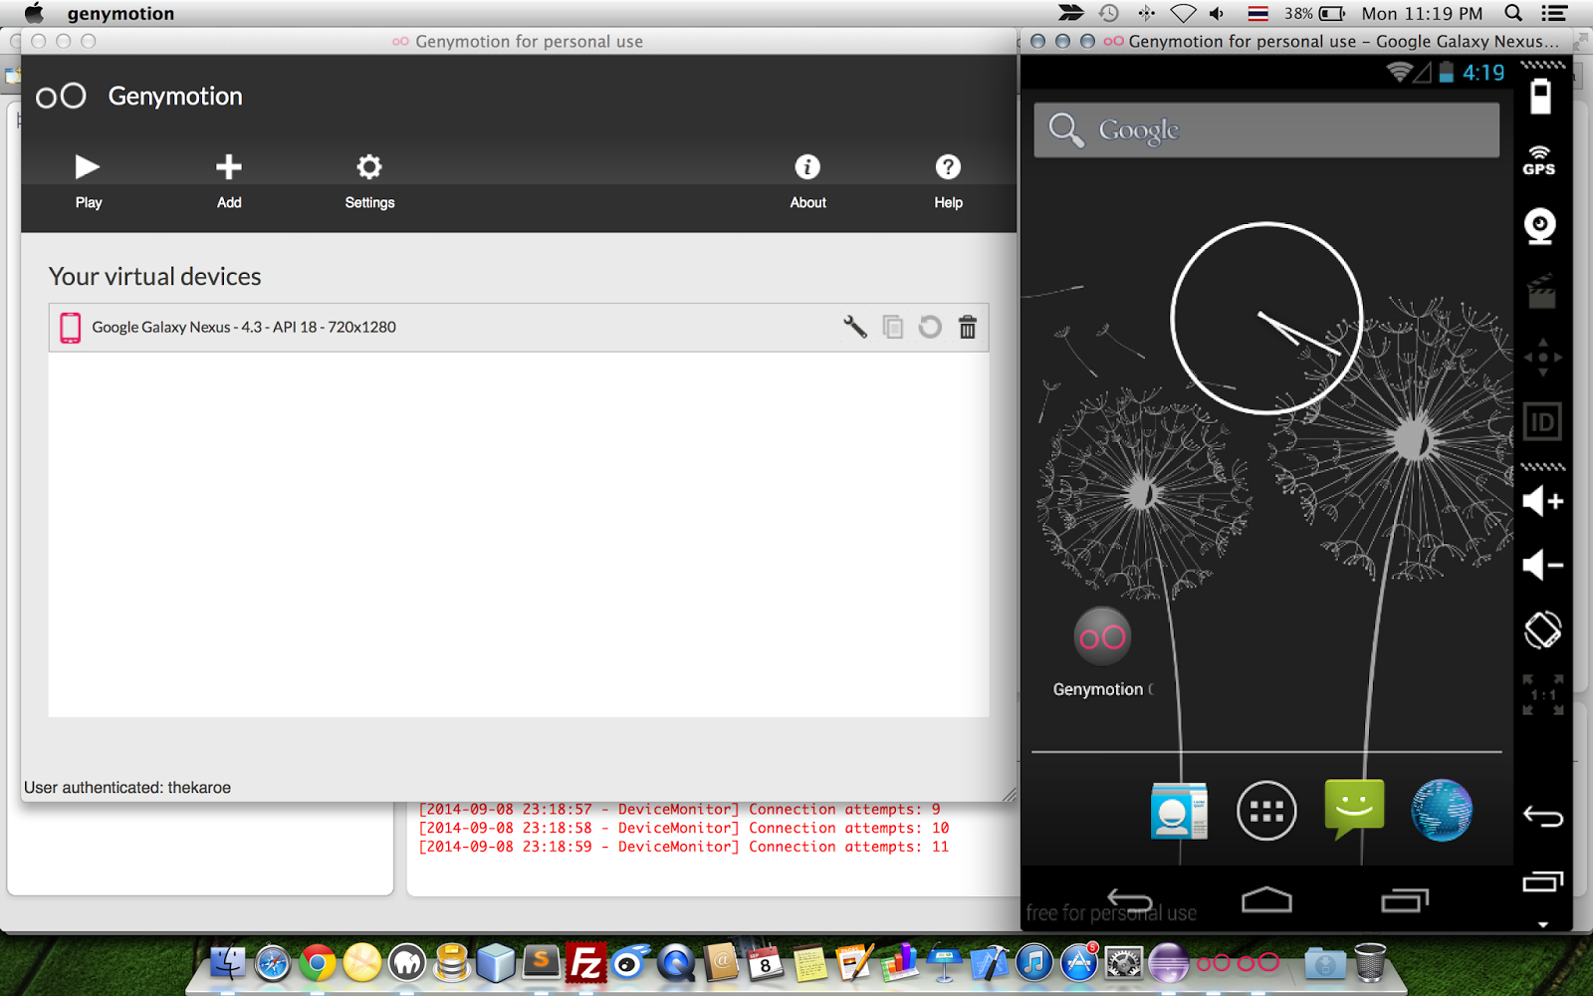Open the emulator GPS widget
This screenshot has height=996, width=1593.
1539,160
